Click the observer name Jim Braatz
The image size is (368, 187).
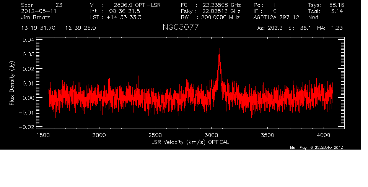click(36, 18)
